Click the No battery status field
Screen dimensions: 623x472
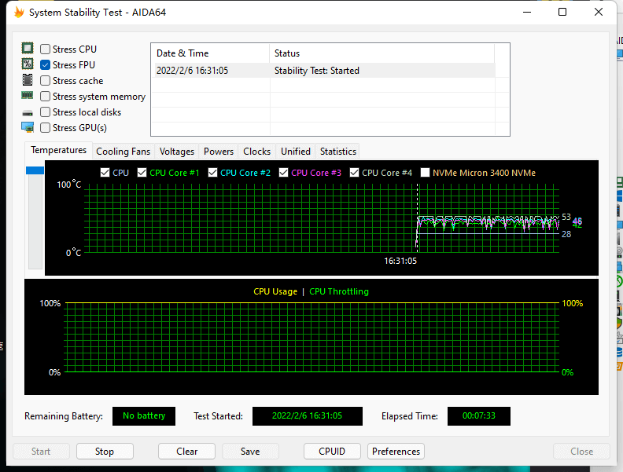pos(144,415)
